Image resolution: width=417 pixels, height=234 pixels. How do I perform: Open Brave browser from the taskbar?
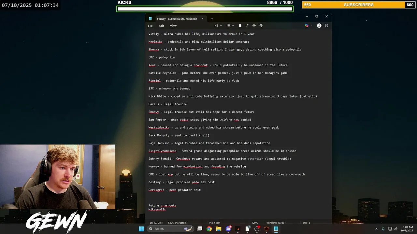click(266, 229)
